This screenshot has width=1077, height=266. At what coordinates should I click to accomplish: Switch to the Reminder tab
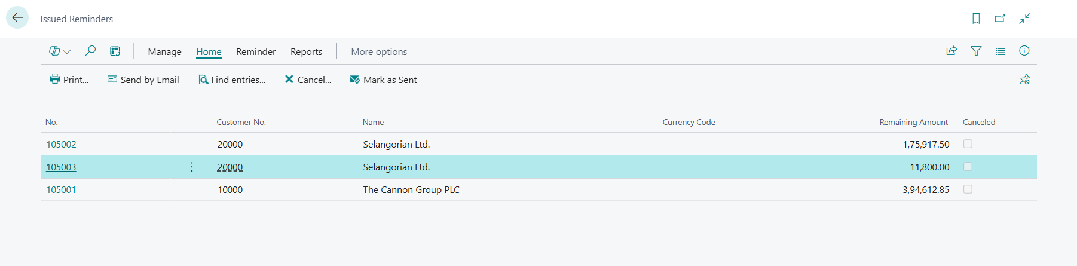[256, 52]
